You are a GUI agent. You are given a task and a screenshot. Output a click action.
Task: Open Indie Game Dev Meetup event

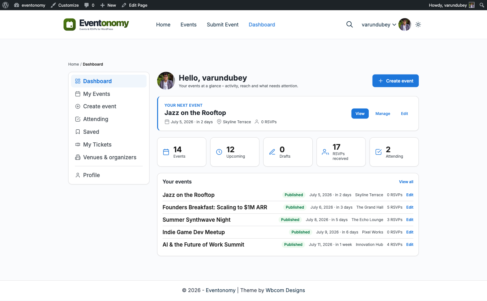193,232
